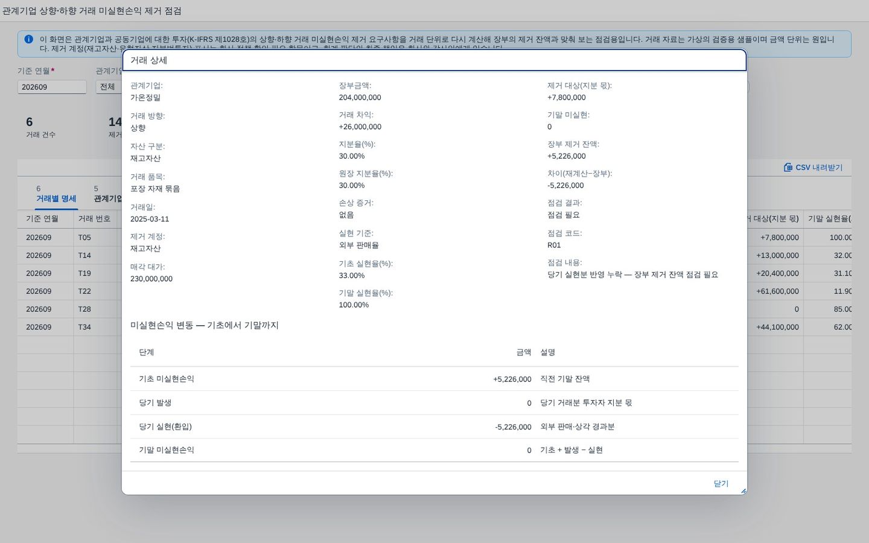This screenshot has height=543, width=869.
Task: Click the 관계기업 value 가온정밀
Action: pyautogui.click(x=145, y=97)
